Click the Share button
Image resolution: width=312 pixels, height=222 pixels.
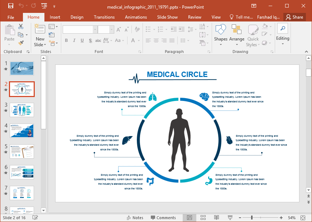[294, 17]
